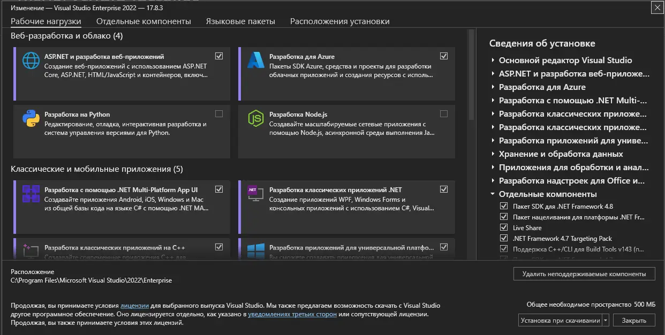Open the Установка при скачивании dropdown arrow
This screenshot has width=665, height=335.
[606, 319]
